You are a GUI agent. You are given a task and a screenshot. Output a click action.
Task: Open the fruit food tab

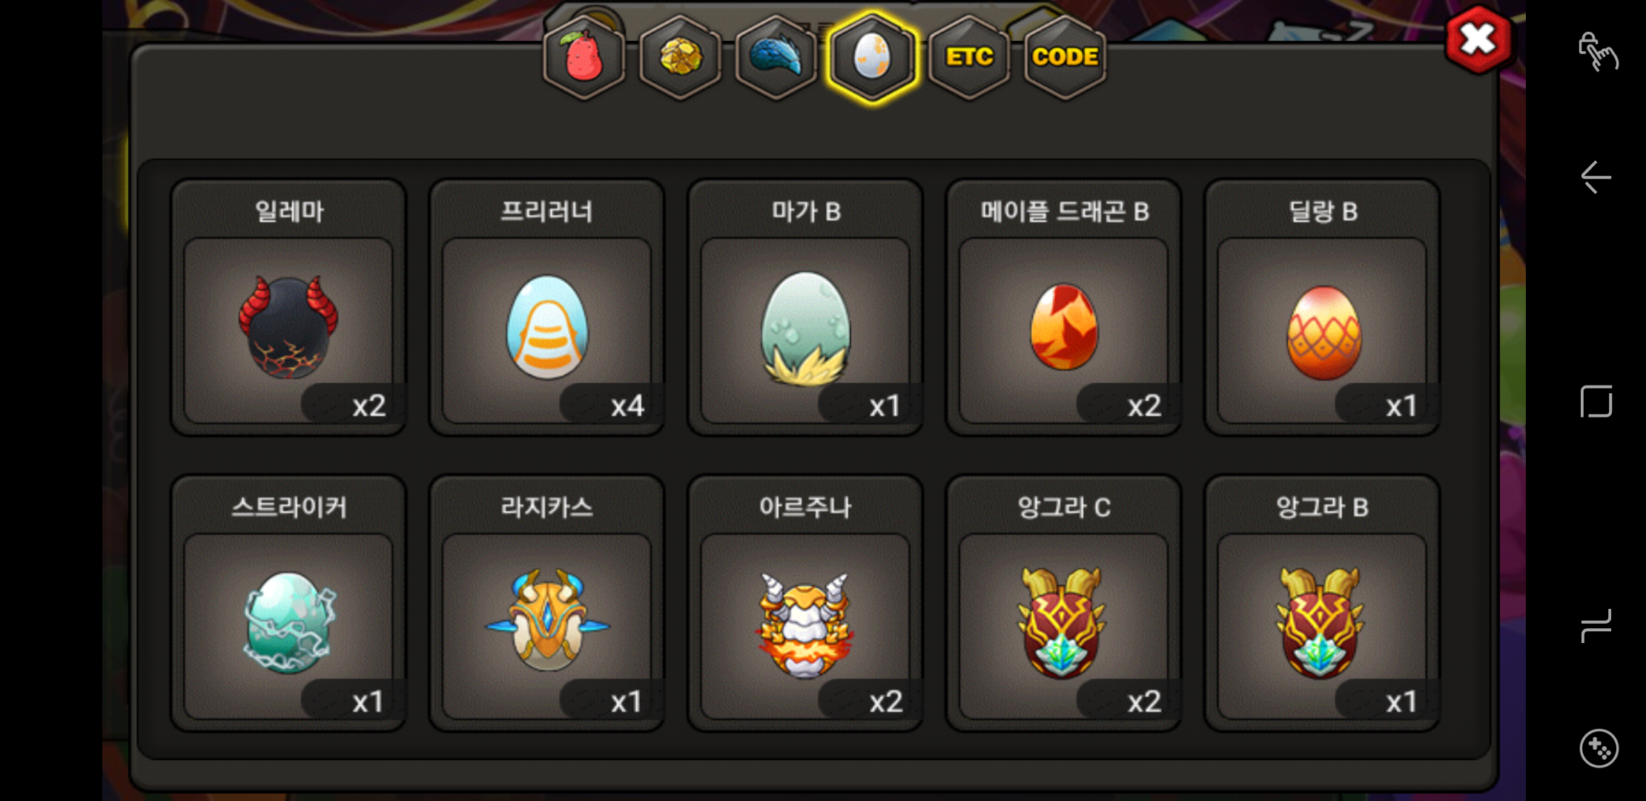click(x=584, y=57)
